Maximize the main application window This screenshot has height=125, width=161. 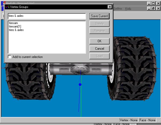[153, 3]
